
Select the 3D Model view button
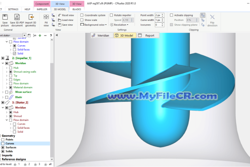(125, 35)
